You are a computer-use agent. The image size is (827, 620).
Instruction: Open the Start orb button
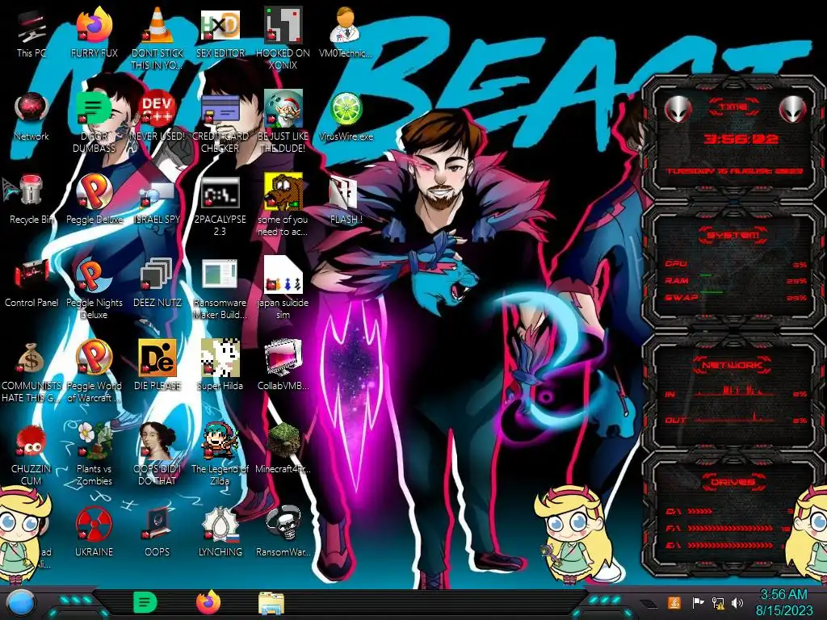tap(20, 603)
